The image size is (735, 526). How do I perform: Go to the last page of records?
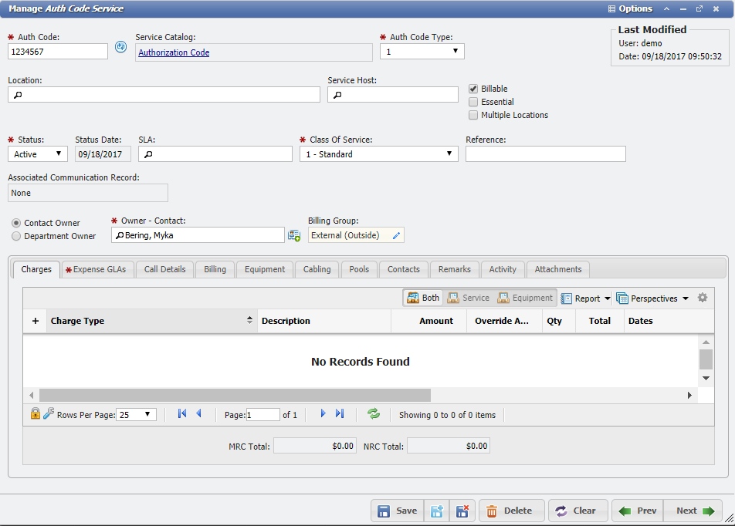click(340, 414)
